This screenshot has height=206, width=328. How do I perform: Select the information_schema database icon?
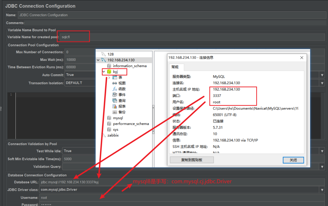coord(109,66)
